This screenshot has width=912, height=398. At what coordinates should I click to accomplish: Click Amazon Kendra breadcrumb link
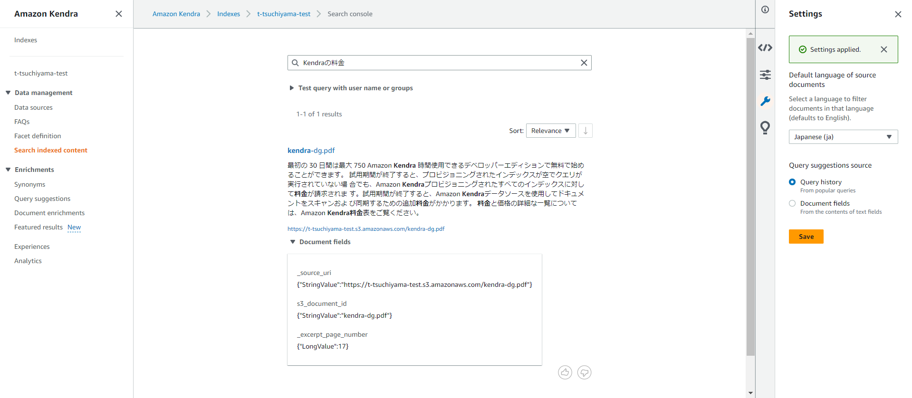[176, 14]
